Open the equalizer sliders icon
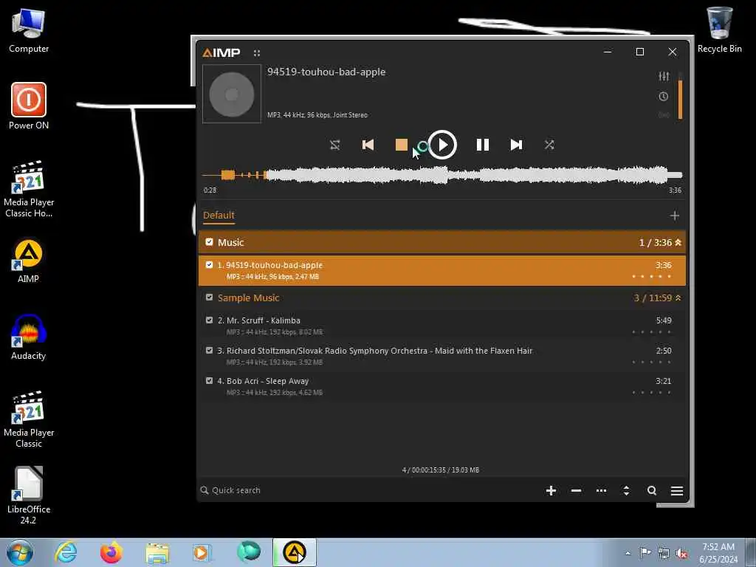Image resolution: width=756 pixels, height=567 pixels. point(664,76)
